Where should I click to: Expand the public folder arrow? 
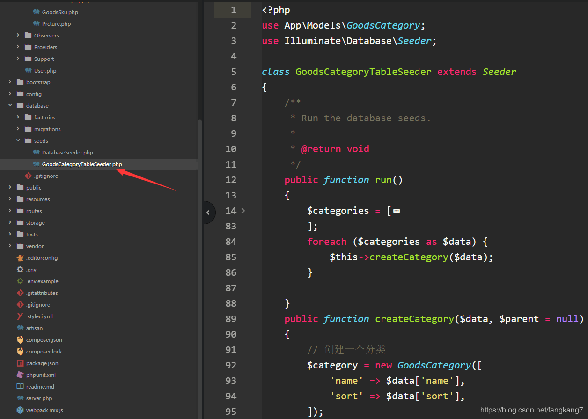point(10,188)
